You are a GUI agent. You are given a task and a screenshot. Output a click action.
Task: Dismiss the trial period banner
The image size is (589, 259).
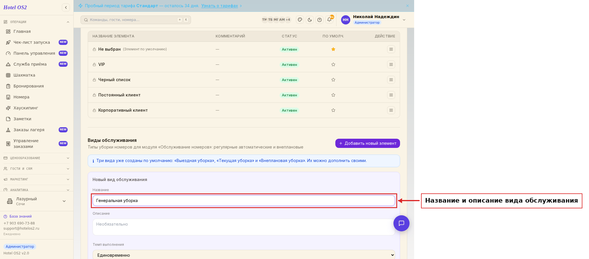pos(408,6)
